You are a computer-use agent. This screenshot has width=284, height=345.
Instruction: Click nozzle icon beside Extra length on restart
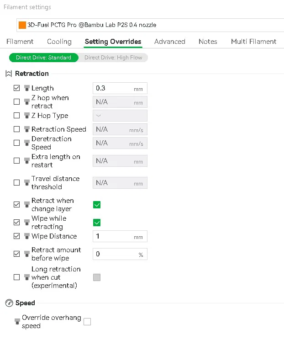[x=26, y=161]
